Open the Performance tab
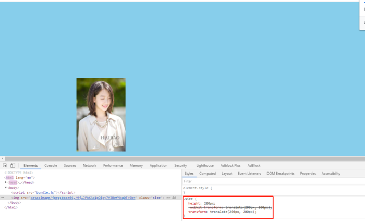365x221 pixels. click(113, 165)
